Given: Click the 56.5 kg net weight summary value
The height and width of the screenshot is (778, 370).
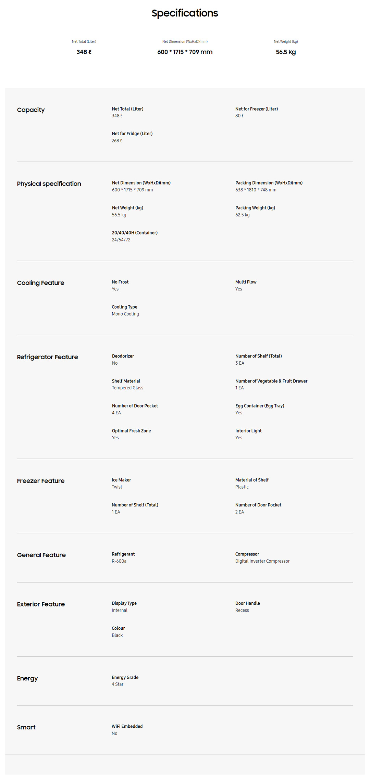Looking at the screenshot, I should point(285,52).
